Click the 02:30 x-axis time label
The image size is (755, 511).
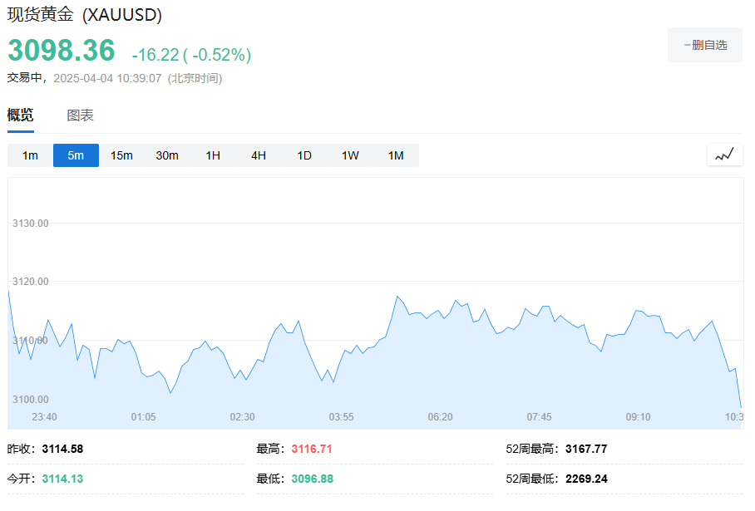242,416
